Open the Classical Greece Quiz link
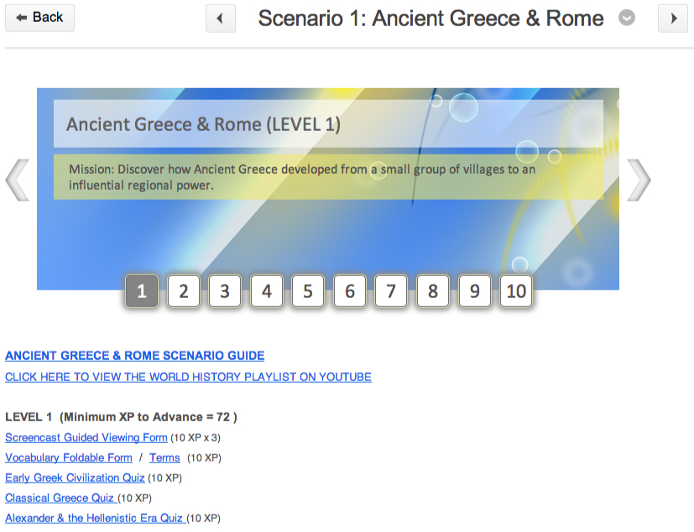694x532 pixels. (x=60, y=498)
